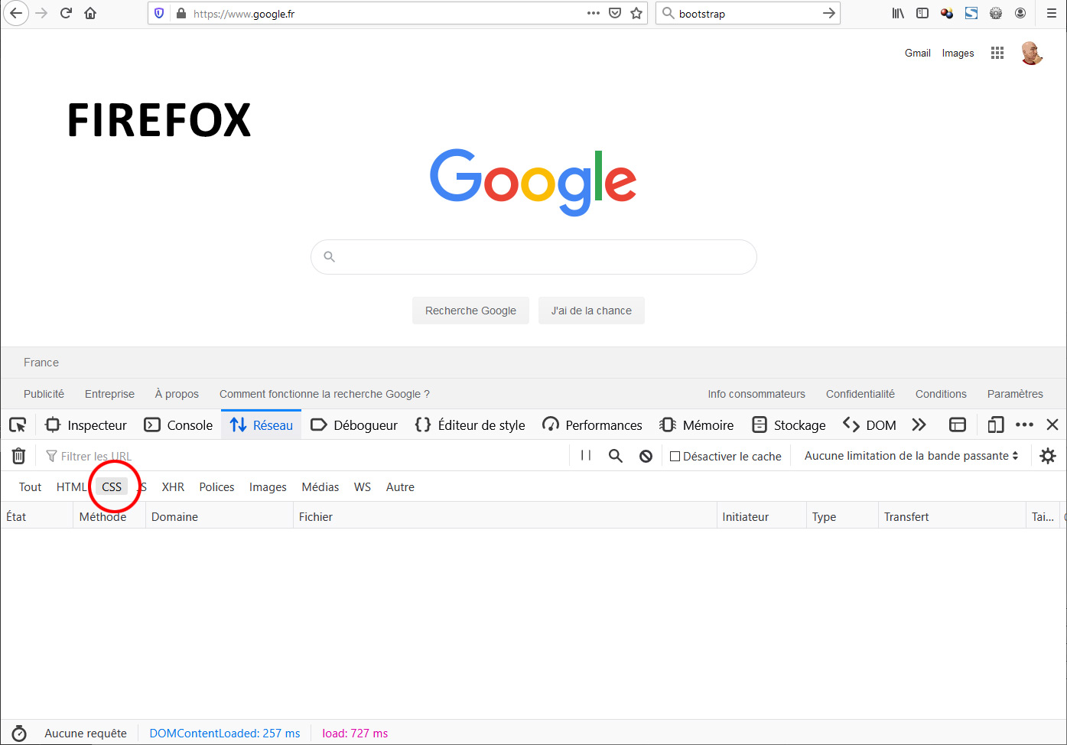Click Recherche Google button
Screen dimensions: 1067x745
tap(470, 311)
